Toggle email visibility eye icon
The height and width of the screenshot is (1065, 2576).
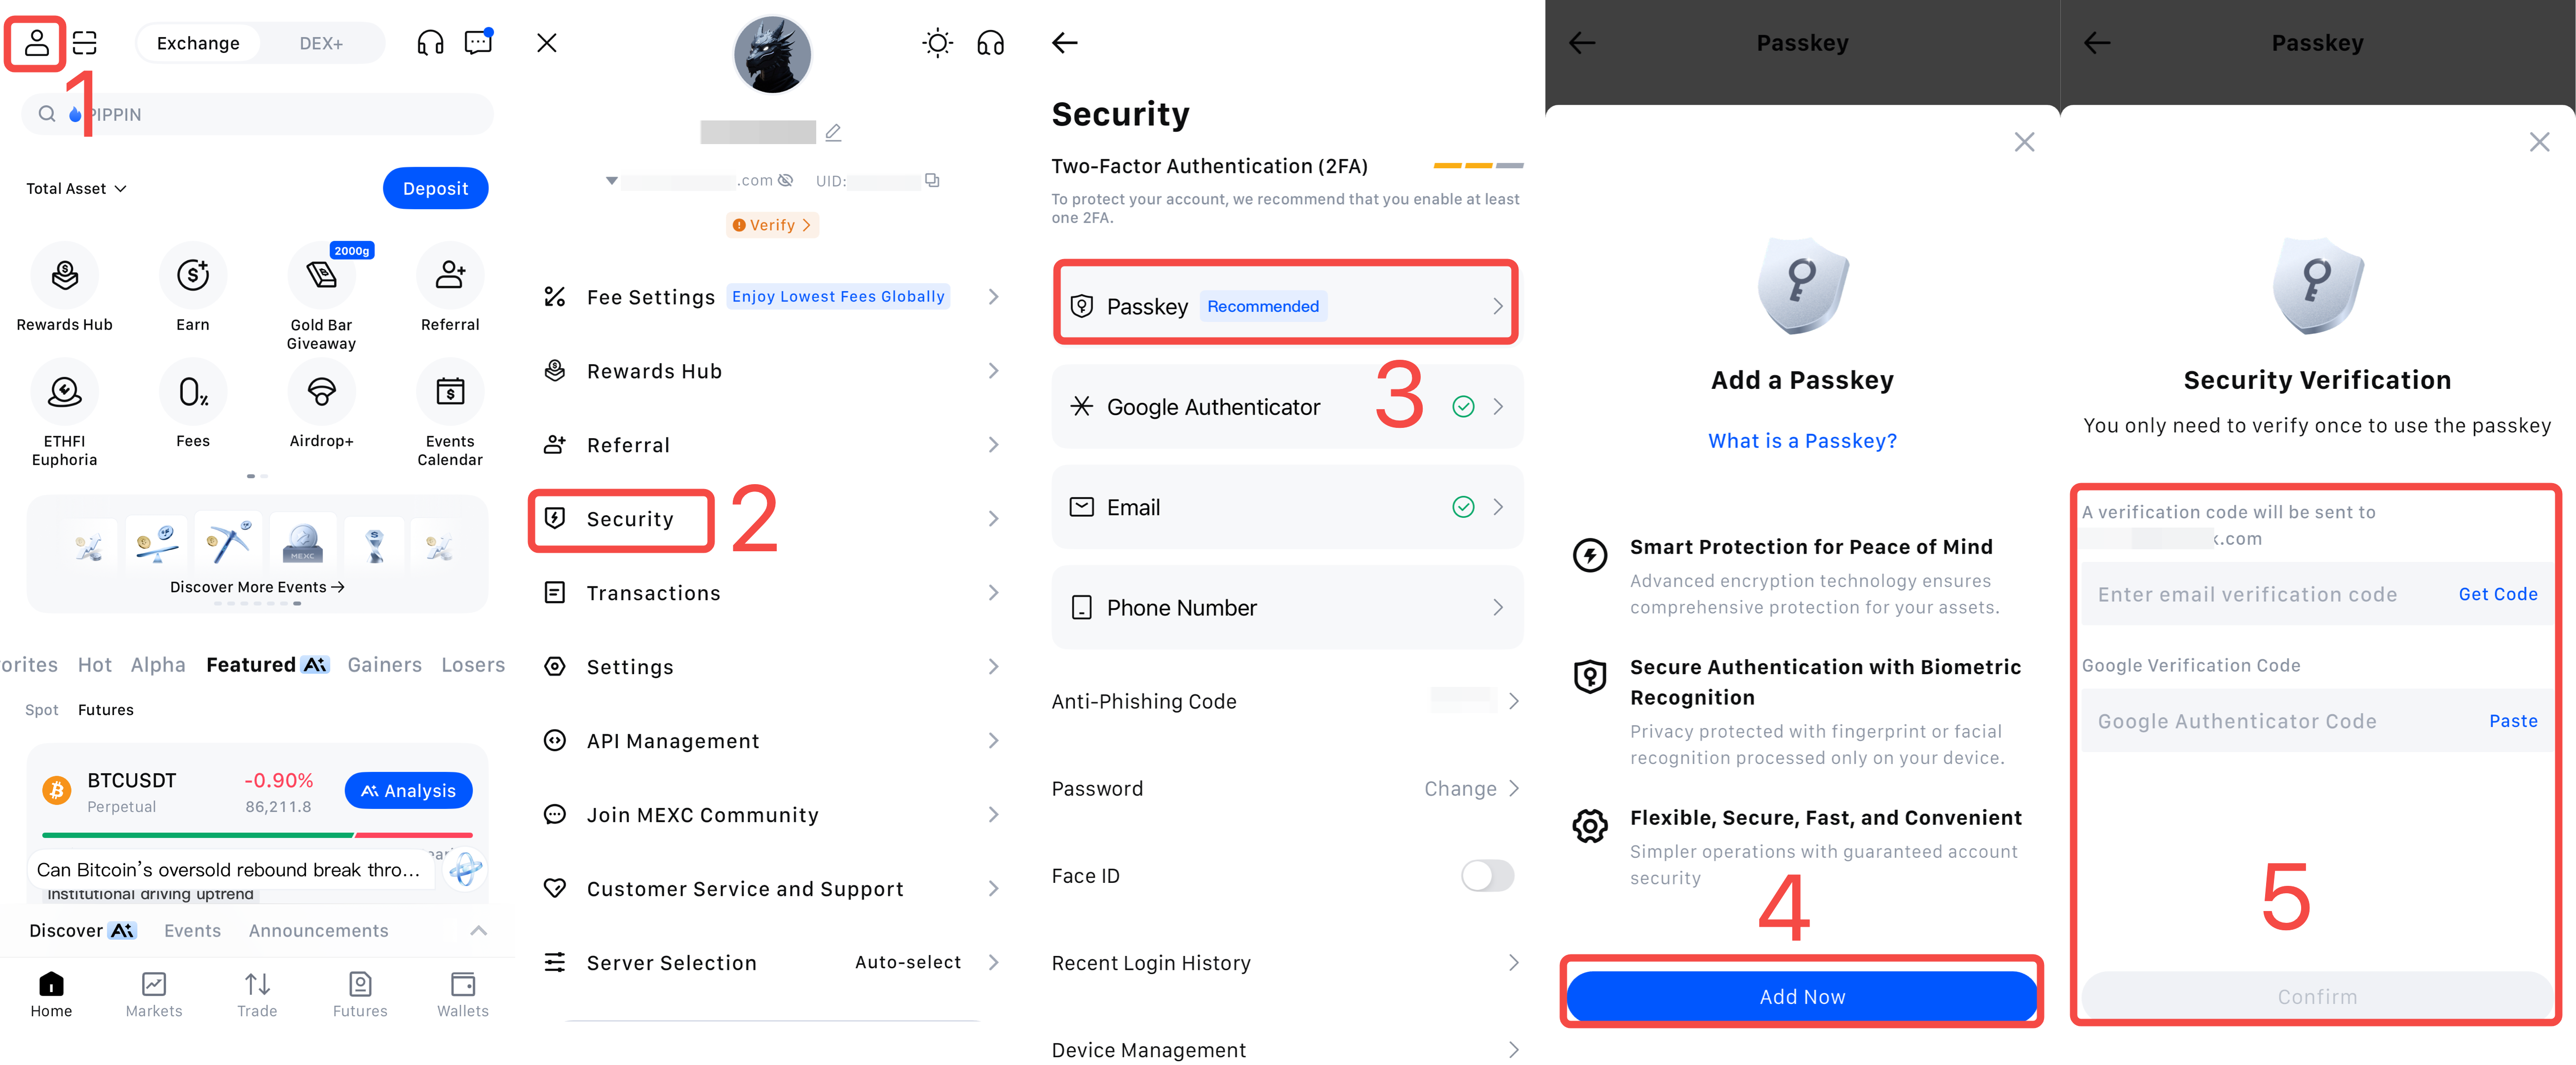click(x=786, y=180)
